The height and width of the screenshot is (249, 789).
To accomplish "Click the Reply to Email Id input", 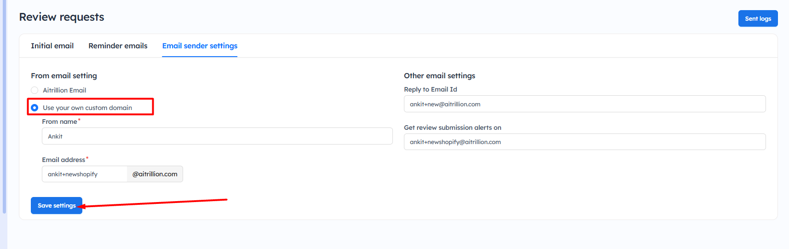I will click(x=584, y=104).
